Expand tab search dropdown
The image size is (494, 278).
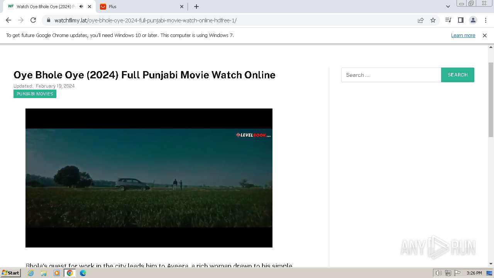(448, 7)
